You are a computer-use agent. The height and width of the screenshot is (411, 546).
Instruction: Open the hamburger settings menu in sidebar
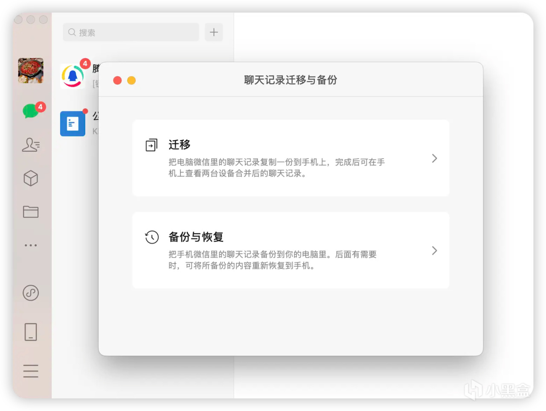point(31,371)
